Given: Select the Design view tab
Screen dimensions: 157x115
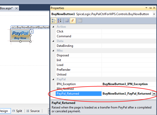Looking at the screenshot, I should [4, 111].
